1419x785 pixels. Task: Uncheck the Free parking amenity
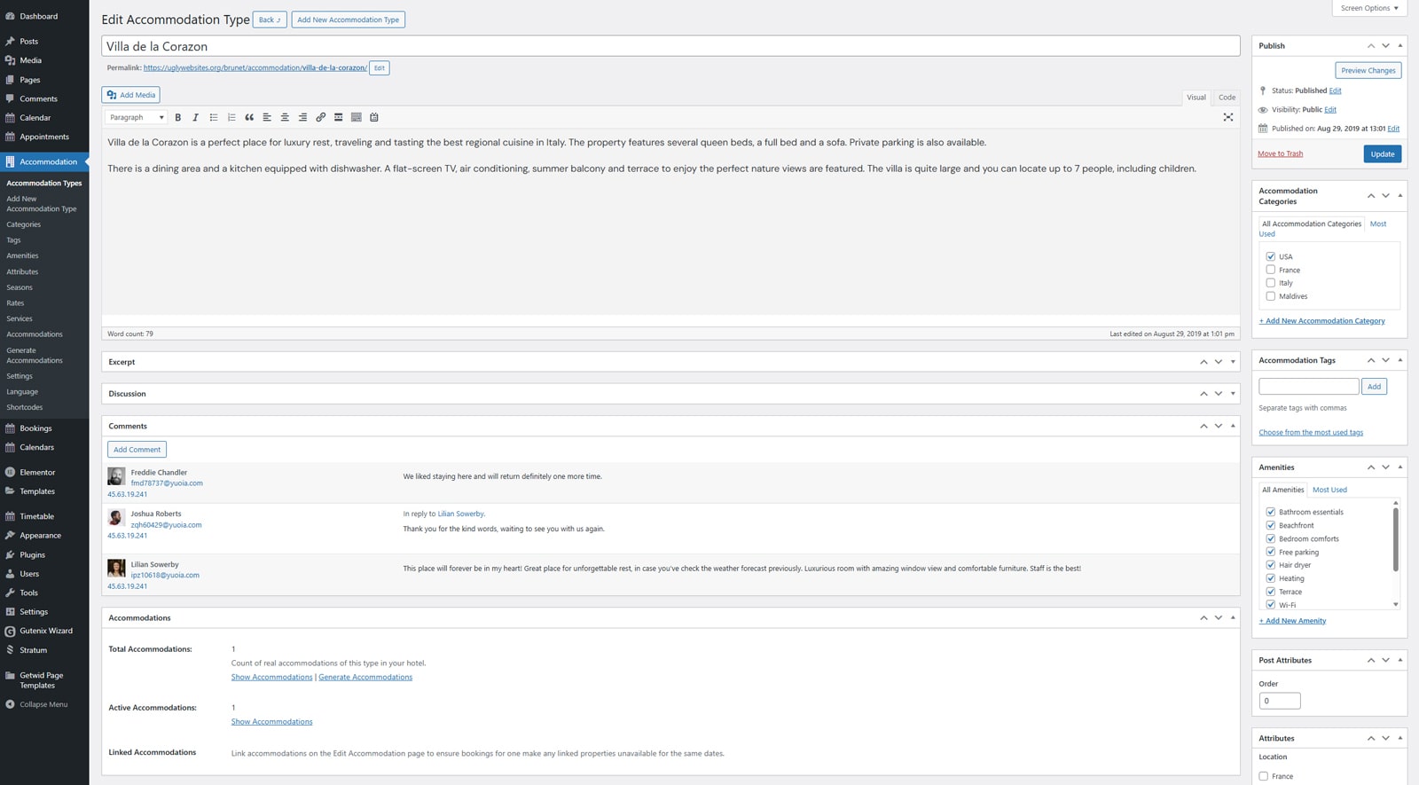[x=1271, y=552]
